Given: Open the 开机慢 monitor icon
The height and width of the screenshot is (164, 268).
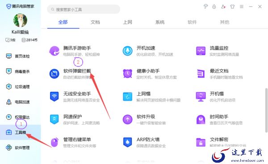Looking at the screenshot, I should (x=201, y=97).
